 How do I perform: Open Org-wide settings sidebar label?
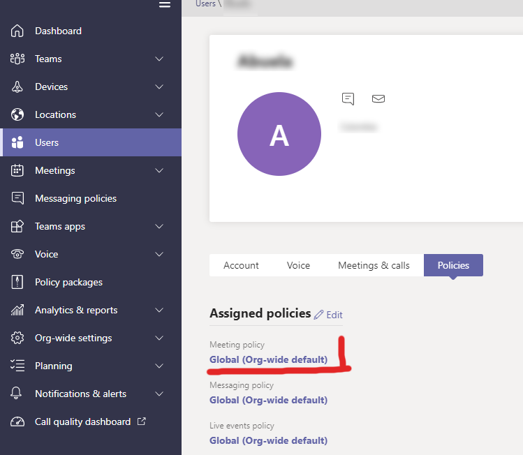[73, 338]
